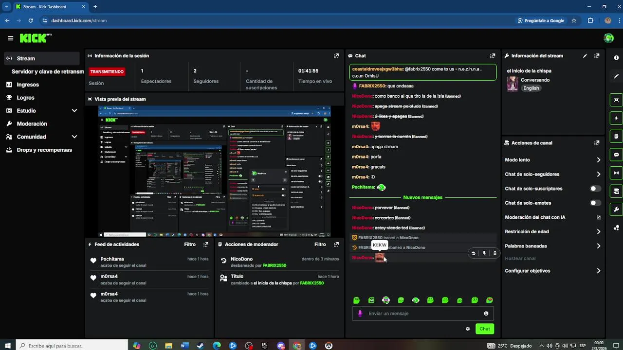623x350 pixels.
Task: Click the pencil icon in right sidebar
Action: tap(617, 76)
